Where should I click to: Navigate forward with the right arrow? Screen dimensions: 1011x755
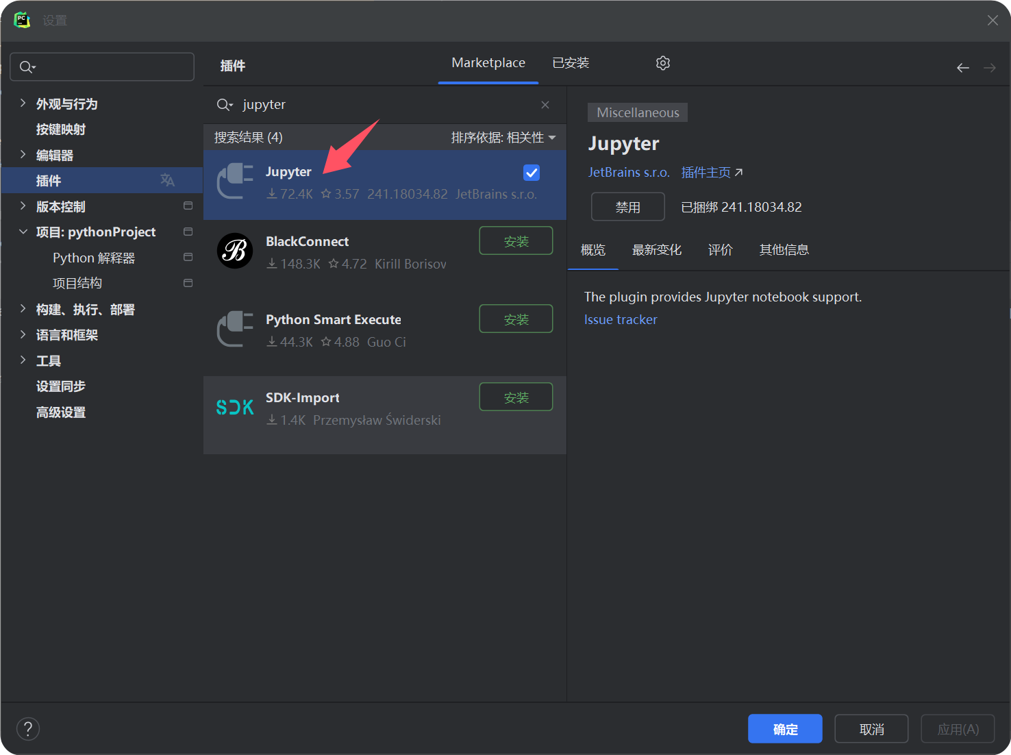click(x=990, y=67)
